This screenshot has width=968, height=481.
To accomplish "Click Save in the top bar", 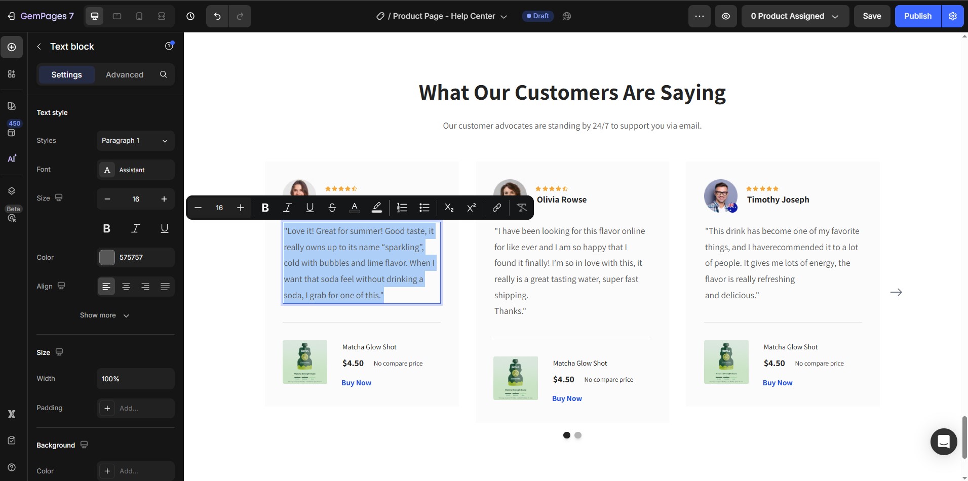I will (872, 16).
